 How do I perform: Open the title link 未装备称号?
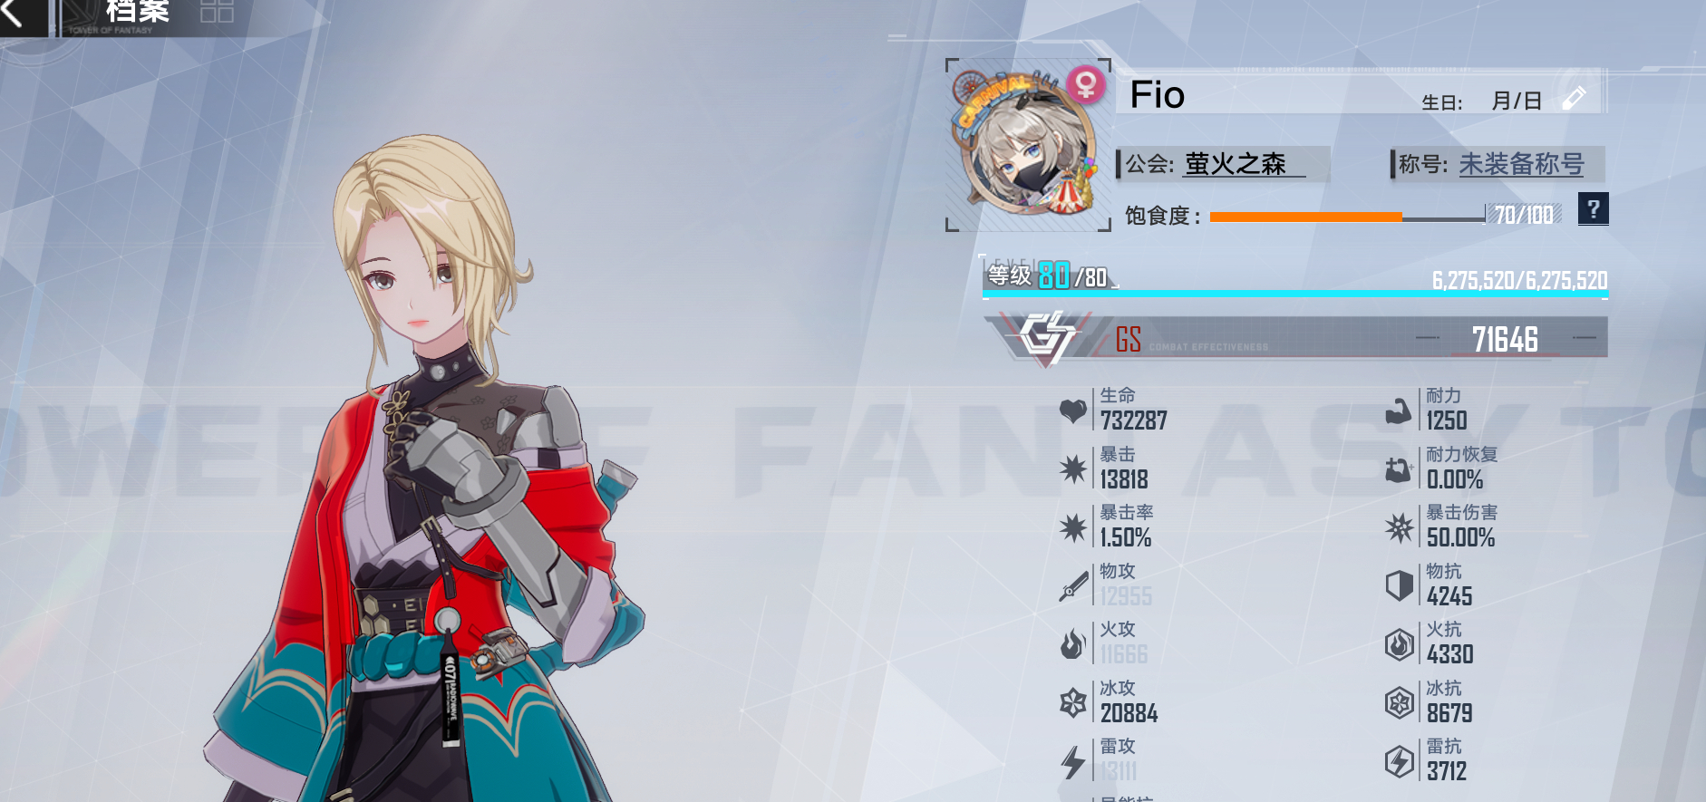pos(1521,164)
